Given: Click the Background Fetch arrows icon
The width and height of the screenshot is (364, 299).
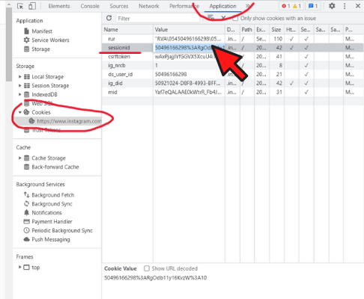Looking at the screenshot, I should click(26, 194).
